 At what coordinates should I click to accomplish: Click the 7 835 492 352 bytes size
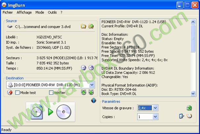tap(53, 63)
